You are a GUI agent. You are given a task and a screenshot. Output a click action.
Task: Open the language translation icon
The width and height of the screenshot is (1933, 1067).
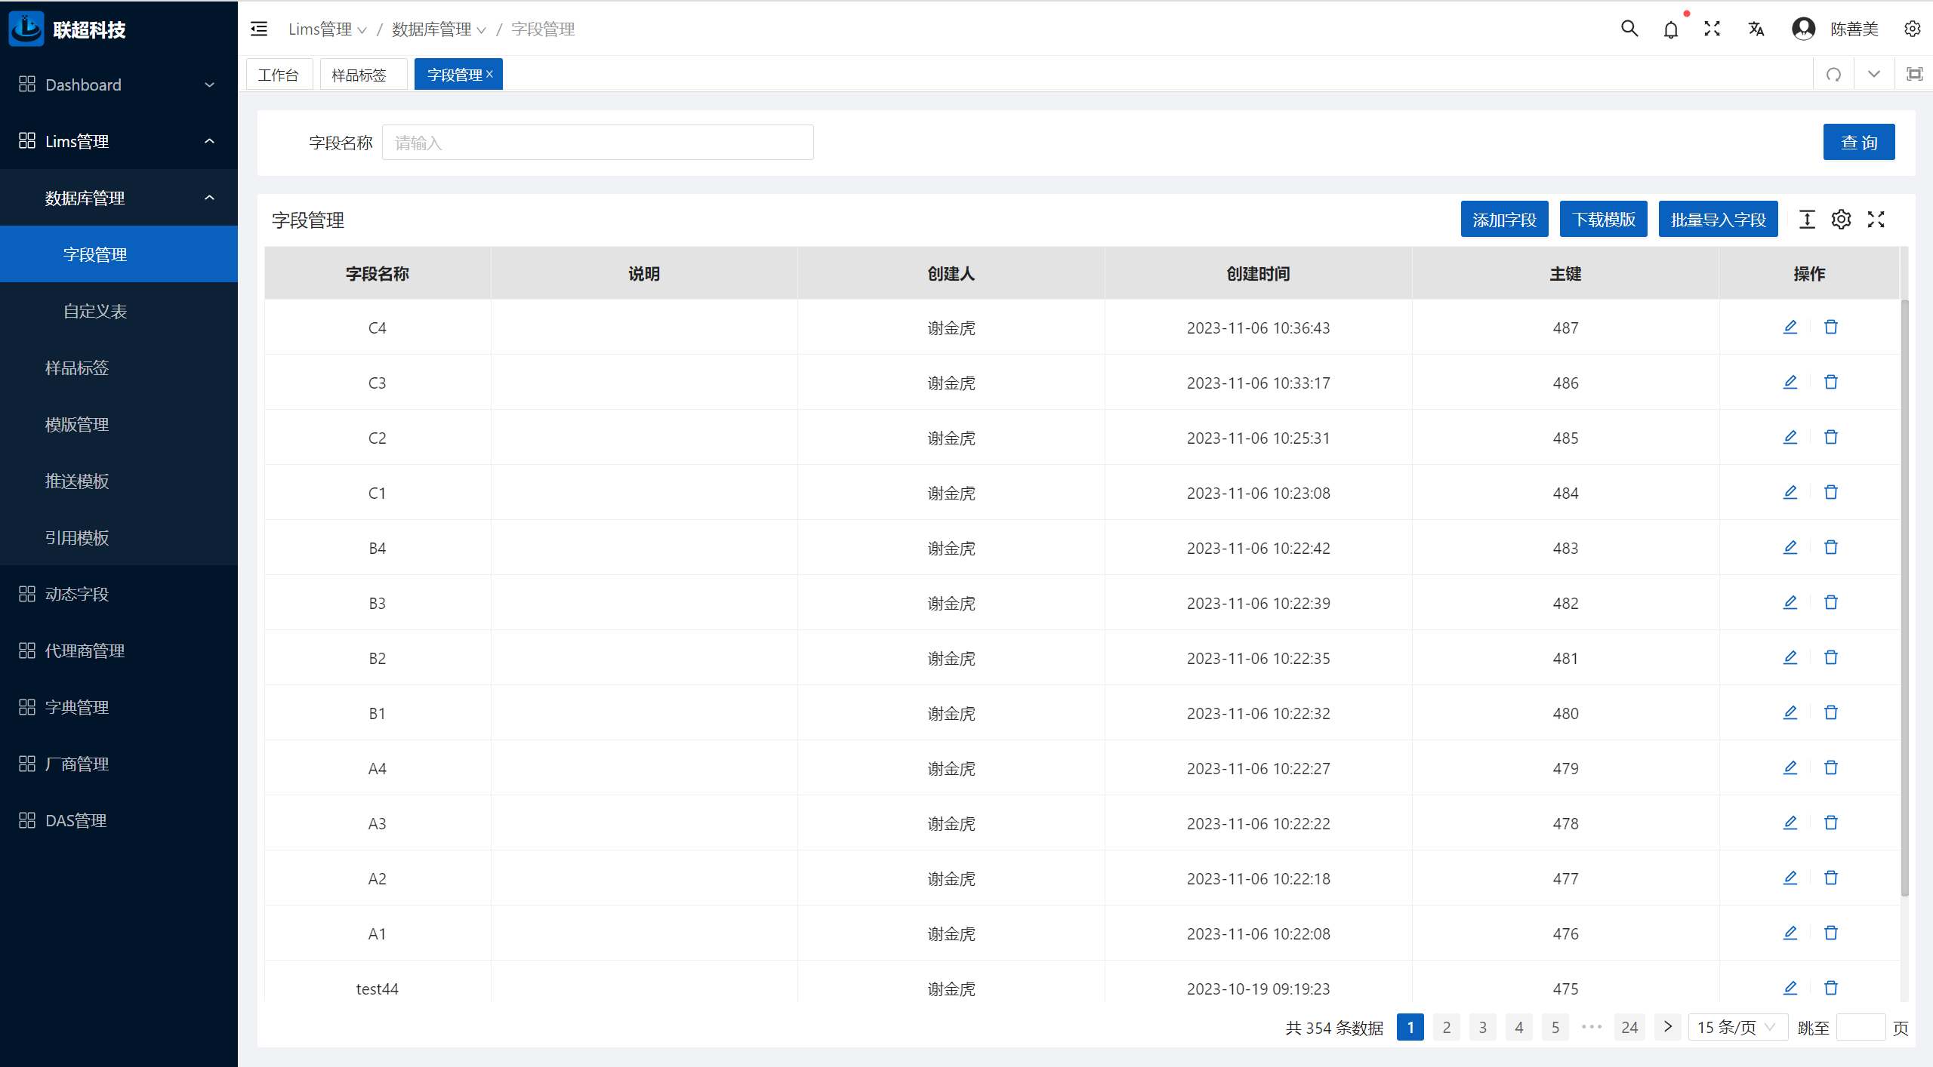click(1756, 29)
